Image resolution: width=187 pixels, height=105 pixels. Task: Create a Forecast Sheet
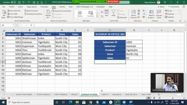coord(159,14)
